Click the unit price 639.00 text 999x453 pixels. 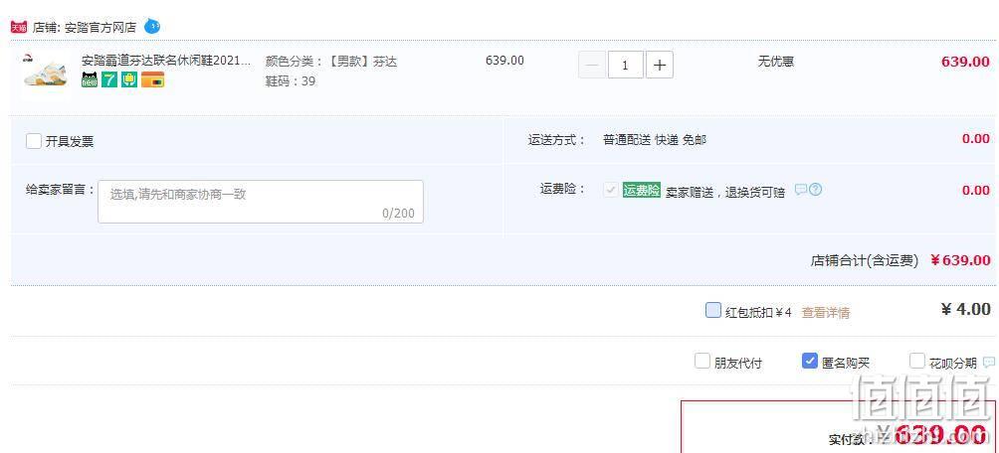(x=504, y=61)
